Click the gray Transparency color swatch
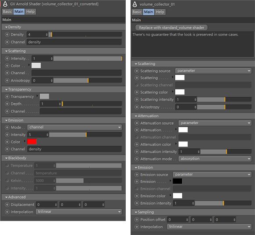This screenshot has width=255, height=235. pyautogui.click(x=44, y=96)
